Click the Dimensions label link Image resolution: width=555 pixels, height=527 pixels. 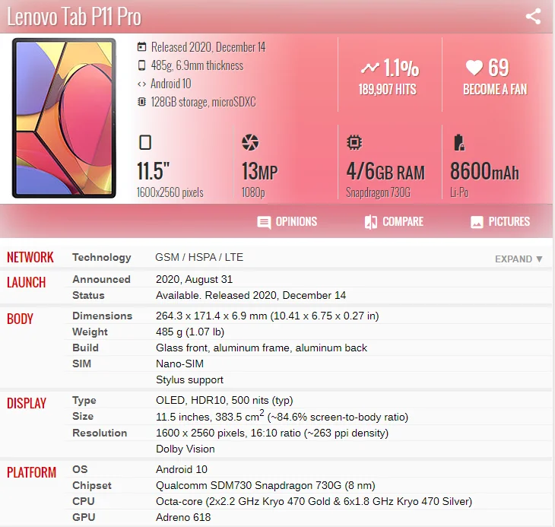(103, 316)
